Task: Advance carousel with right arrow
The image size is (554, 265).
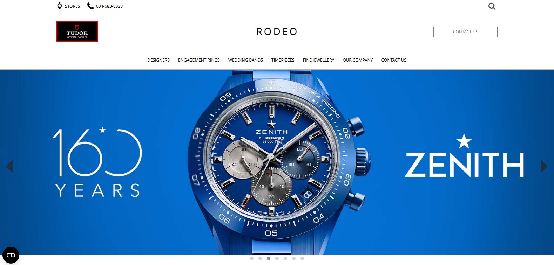Action: coord(544,166)
